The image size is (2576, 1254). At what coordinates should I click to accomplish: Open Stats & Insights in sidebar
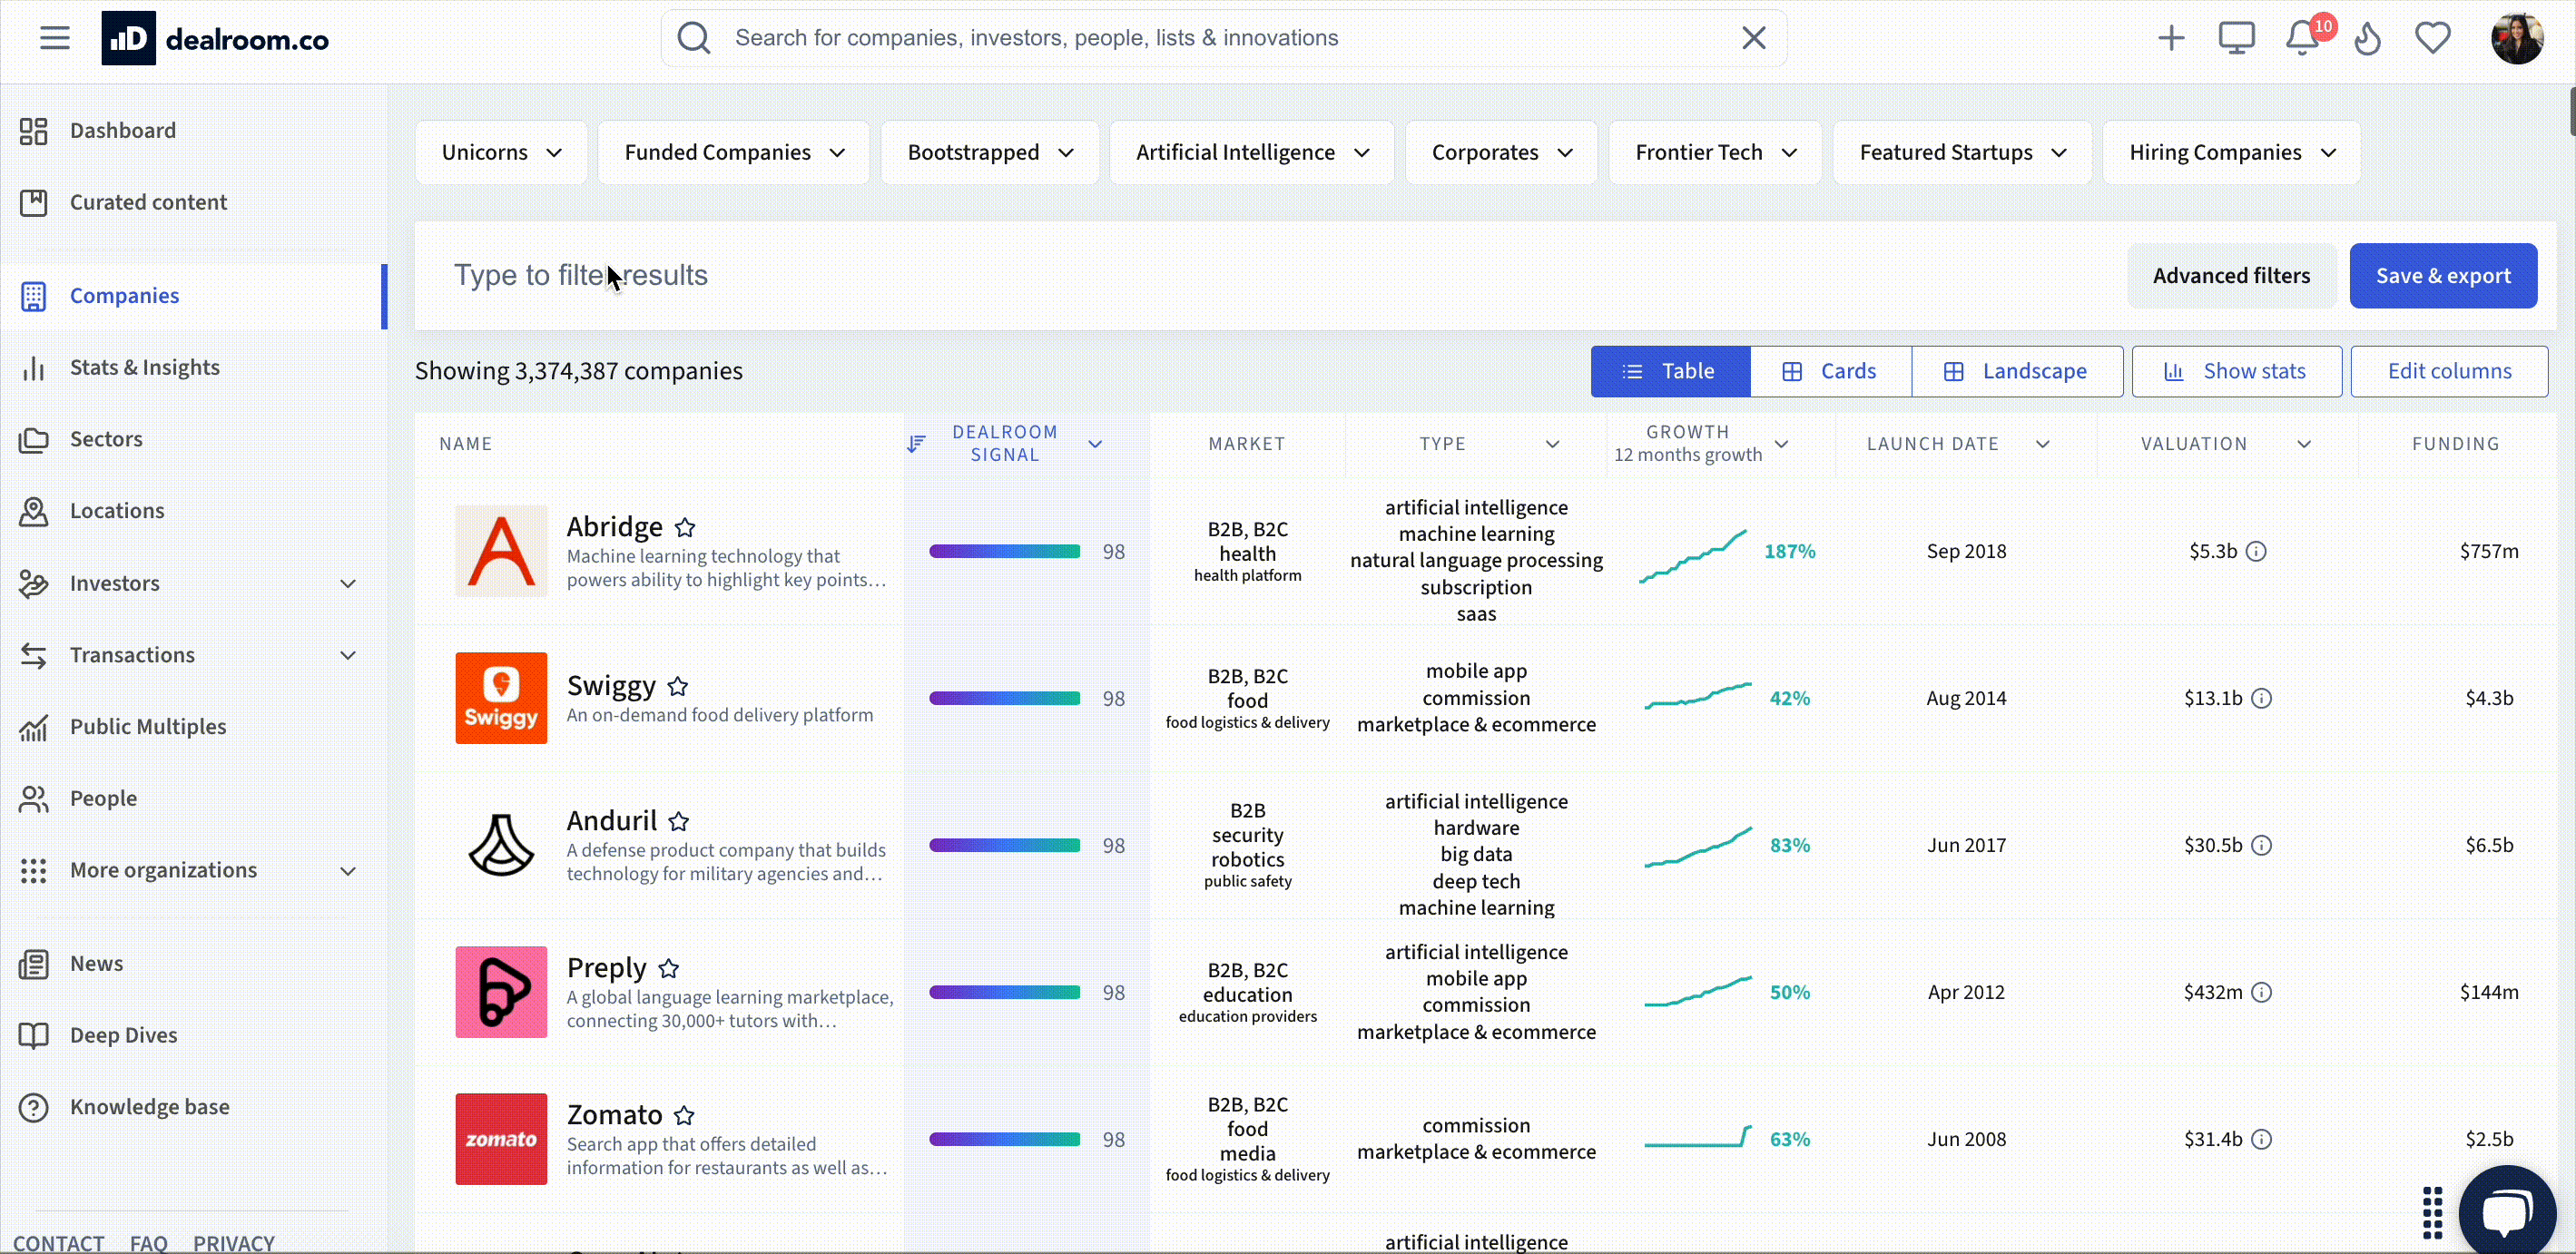click(x=144, y=367)
